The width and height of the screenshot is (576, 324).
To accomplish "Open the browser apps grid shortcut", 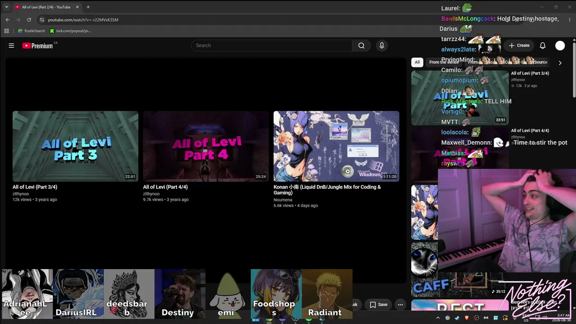I will 6,31.
